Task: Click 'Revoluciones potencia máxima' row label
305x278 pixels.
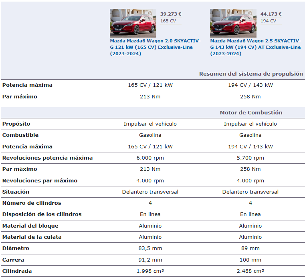Action: point(47,158)
